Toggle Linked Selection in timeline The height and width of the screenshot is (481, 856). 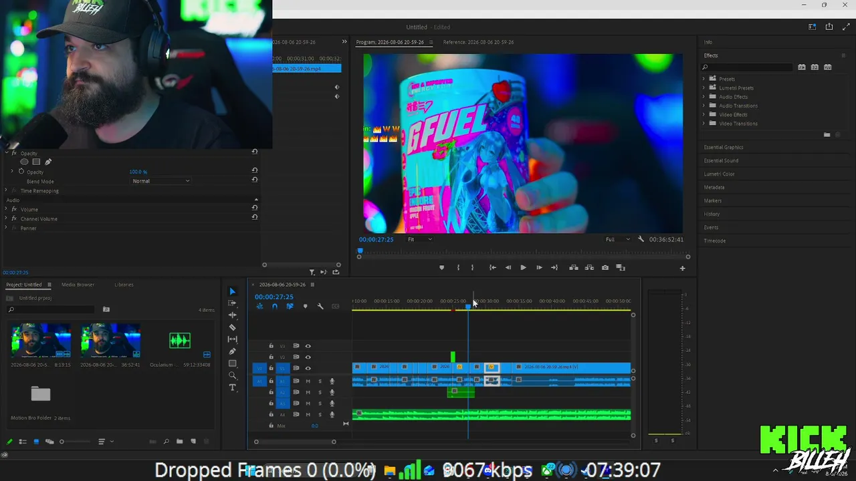[x=290, y=306]
